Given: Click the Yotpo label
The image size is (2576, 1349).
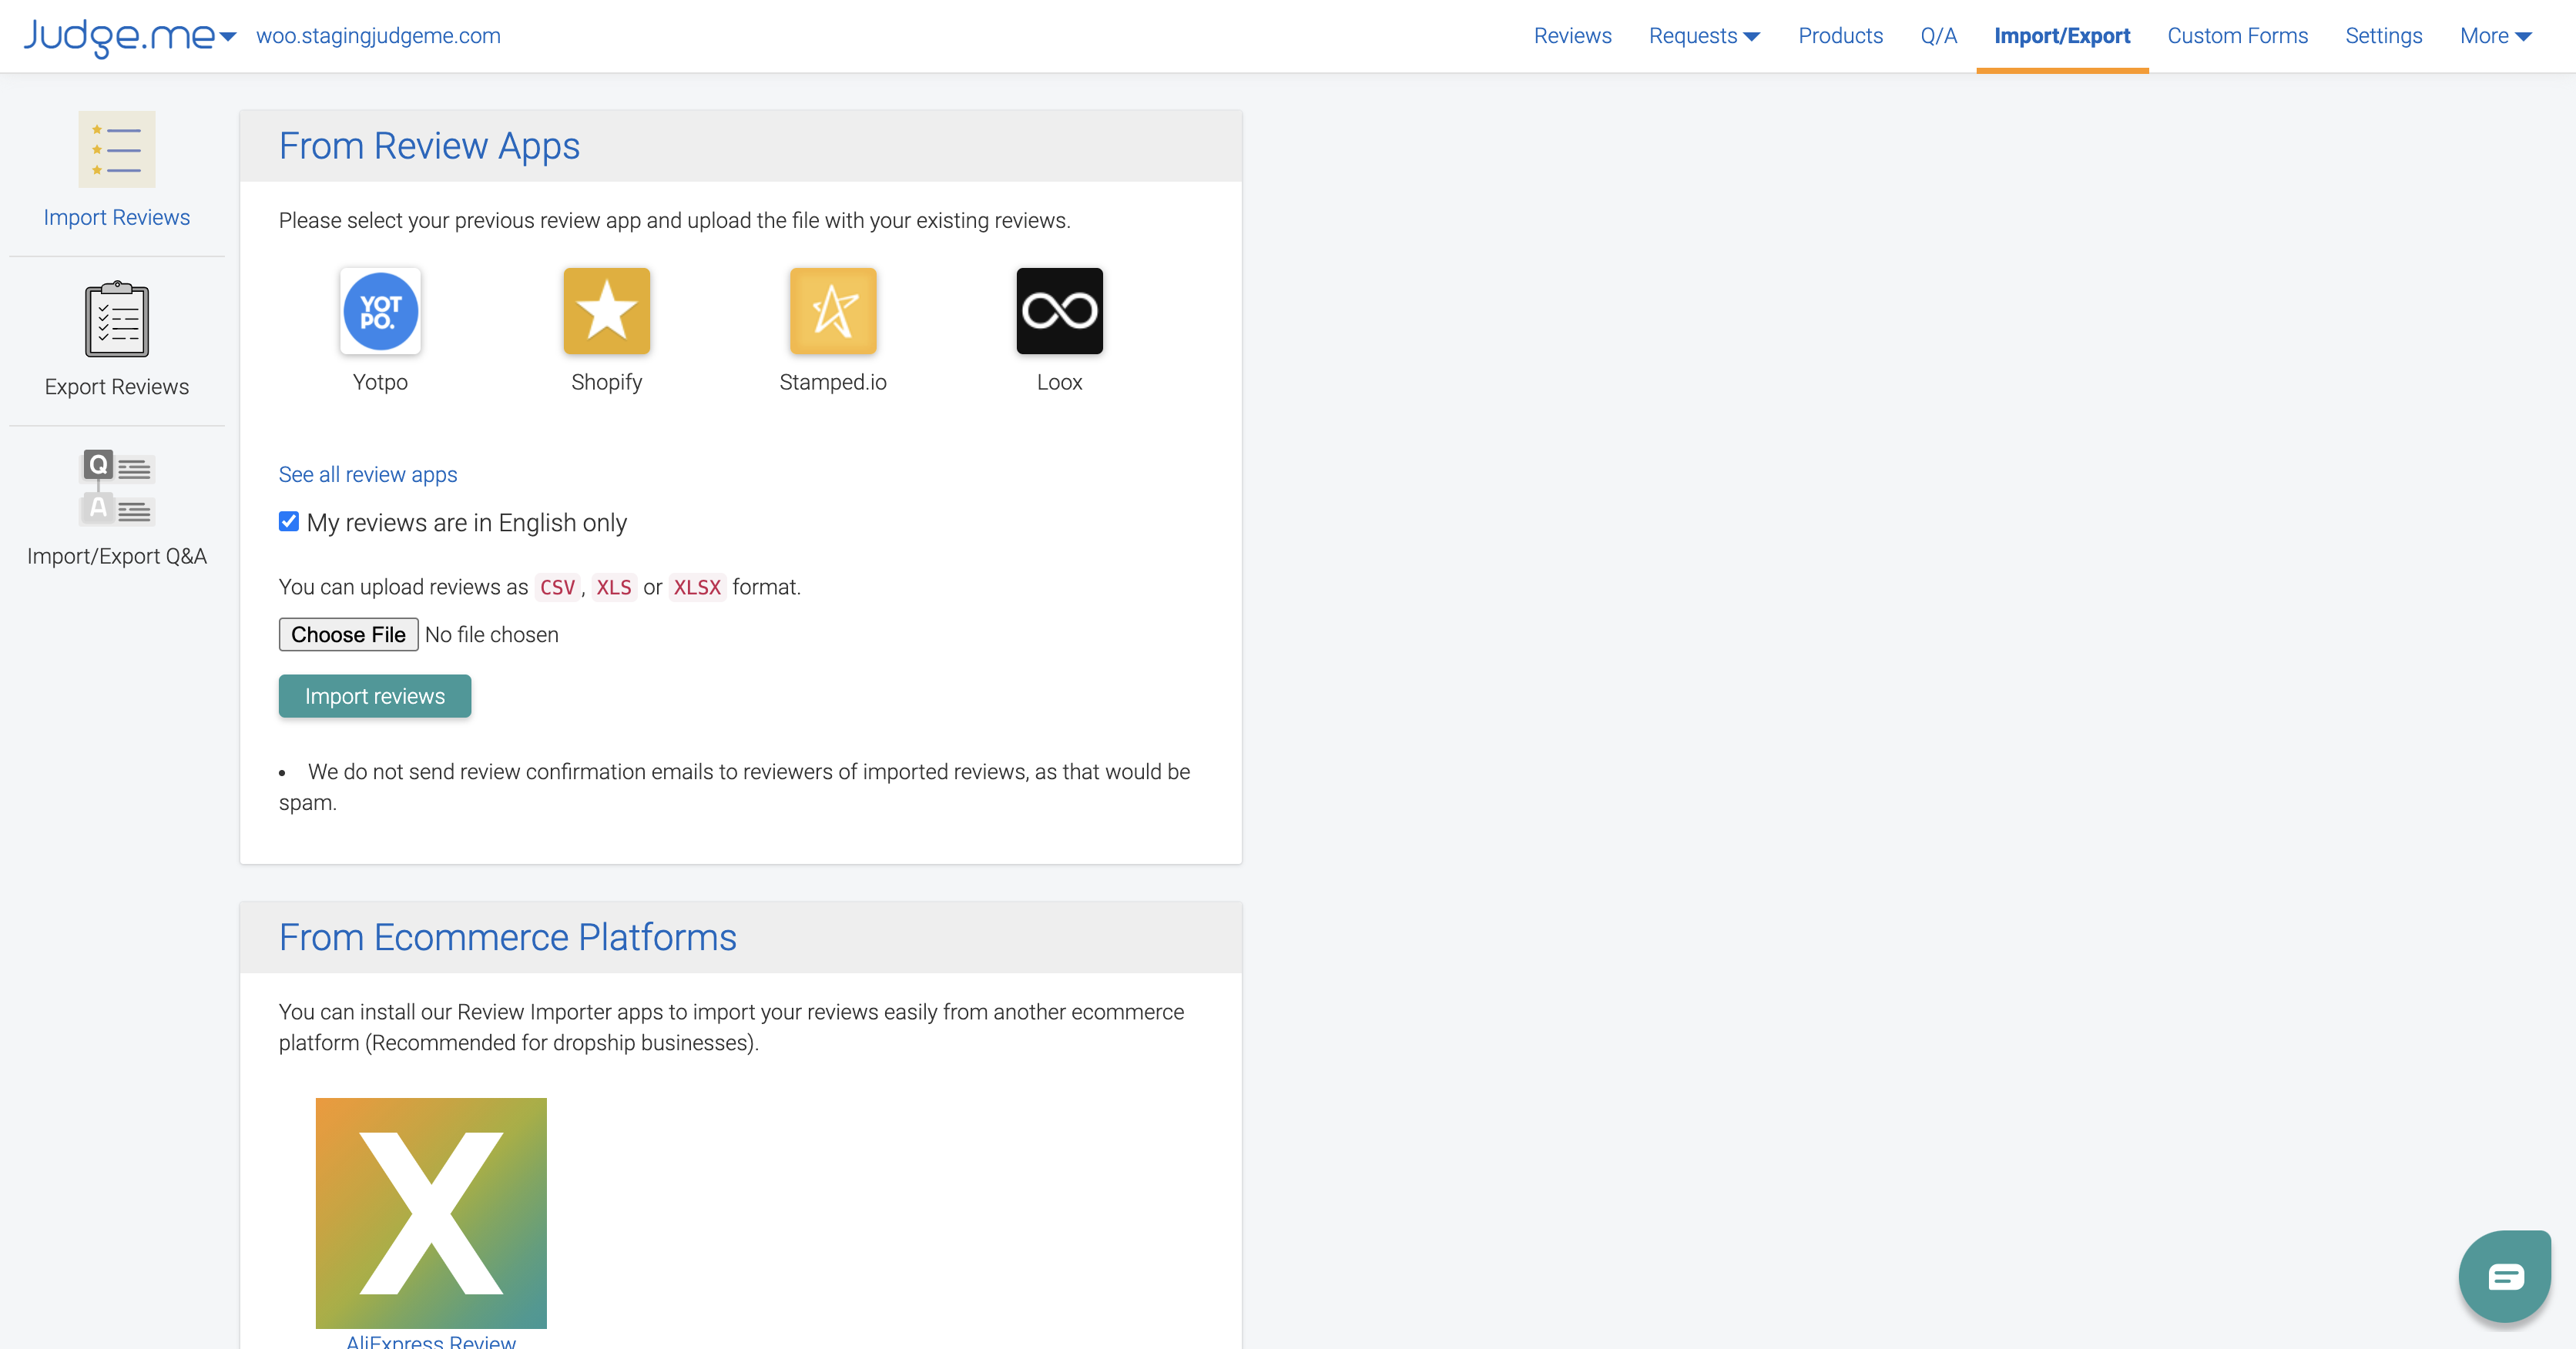Looking at the screenshot, I should (x=380, y=382).
